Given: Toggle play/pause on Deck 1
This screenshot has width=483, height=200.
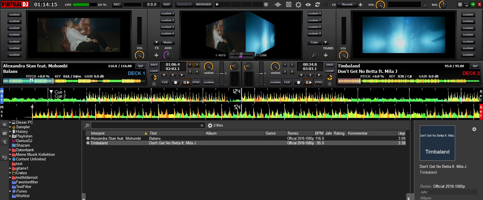Looking at the screenshot, I should coord(186,82).
